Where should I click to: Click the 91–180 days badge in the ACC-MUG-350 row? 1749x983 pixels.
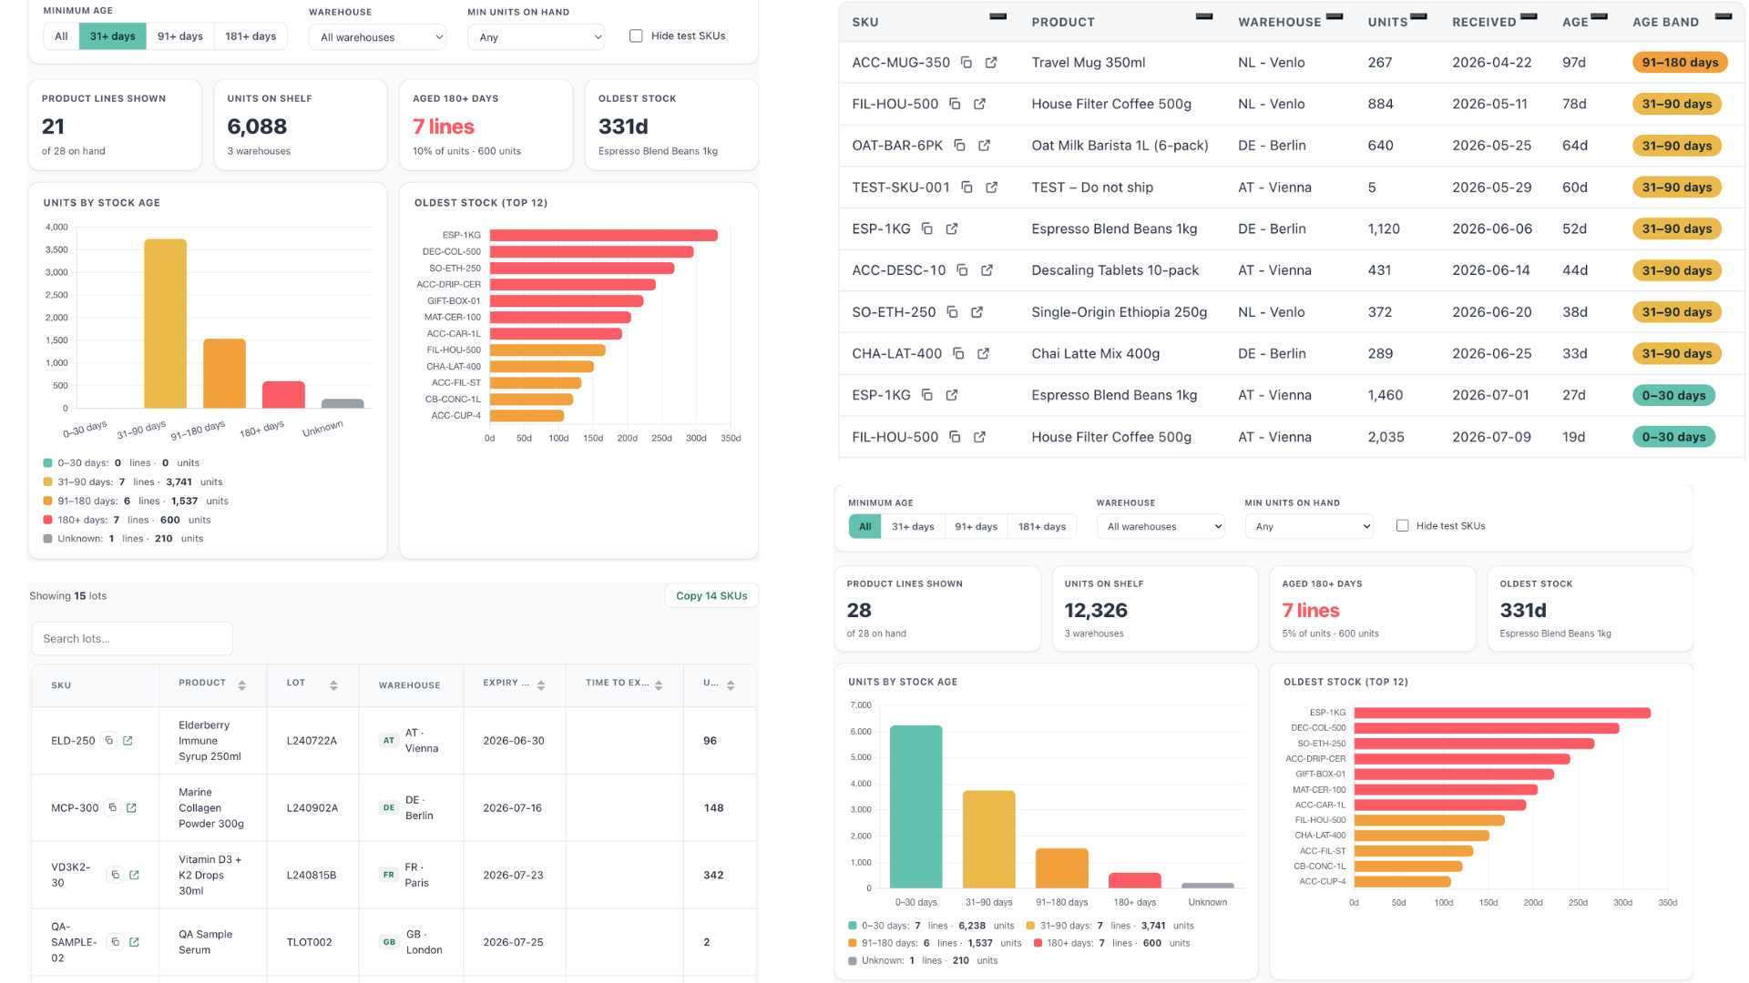[1680, 63]
